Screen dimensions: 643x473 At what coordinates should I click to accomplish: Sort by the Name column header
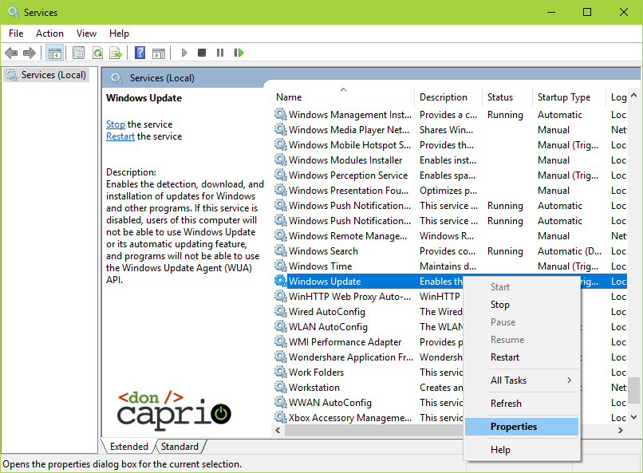pyautogui.click(x=344, y=97)
